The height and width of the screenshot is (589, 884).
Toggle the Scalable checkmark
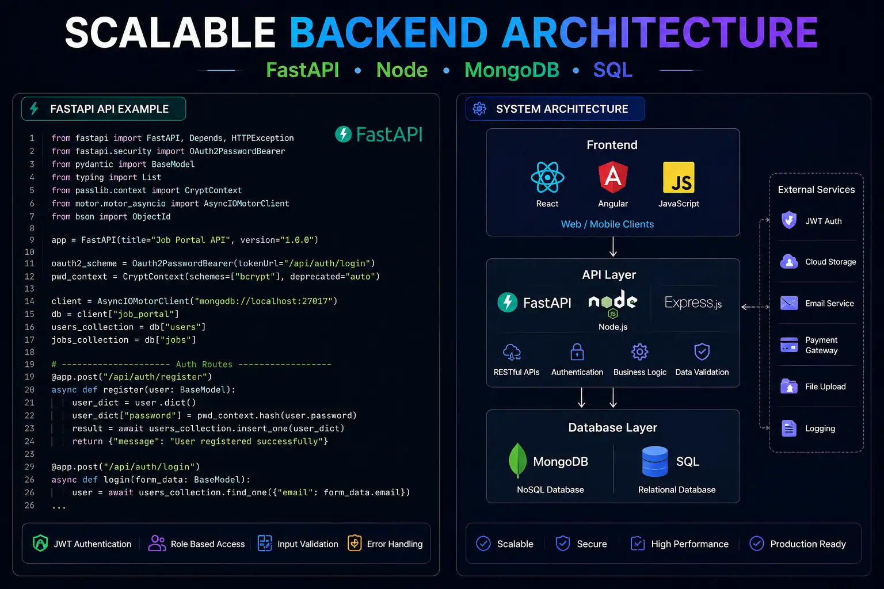tap(483, 544)
